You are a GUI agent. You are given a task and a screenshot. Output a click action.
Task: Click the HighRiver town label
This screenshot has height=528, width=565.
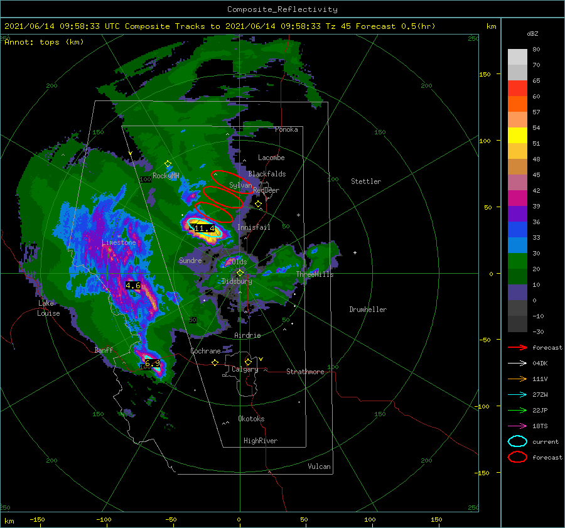(x=261, y=441)
